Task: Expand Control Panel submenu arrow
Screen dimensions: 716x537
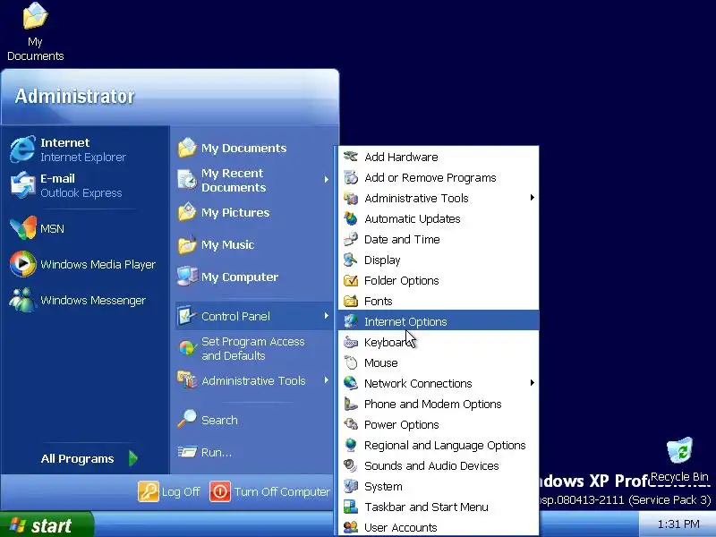Action: coord(326,316)
